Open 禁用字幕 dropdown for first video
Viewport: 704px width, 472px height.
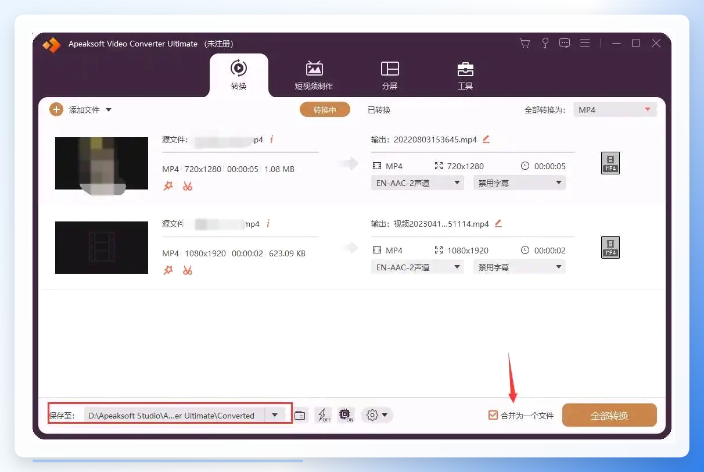(519, 183)
